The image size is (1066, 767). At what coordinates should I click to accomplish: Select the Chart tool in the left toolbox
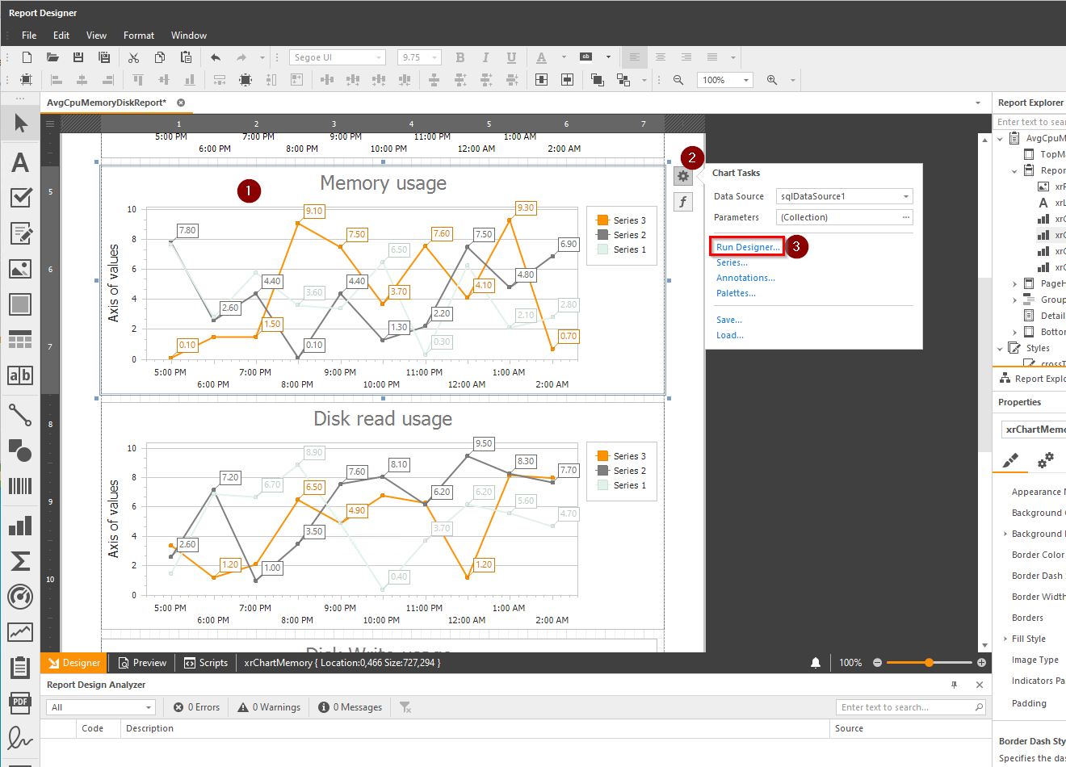(20, 526)
